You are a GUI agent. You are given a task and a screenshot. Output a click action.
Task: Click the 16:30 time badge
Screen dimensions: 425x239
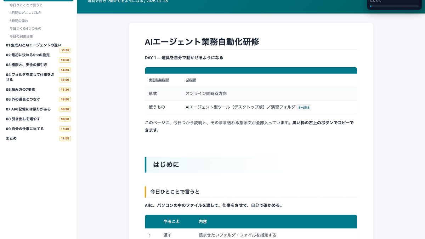65,109
